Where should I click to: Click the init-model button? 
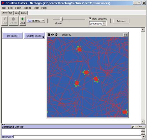tap(13, 35)
